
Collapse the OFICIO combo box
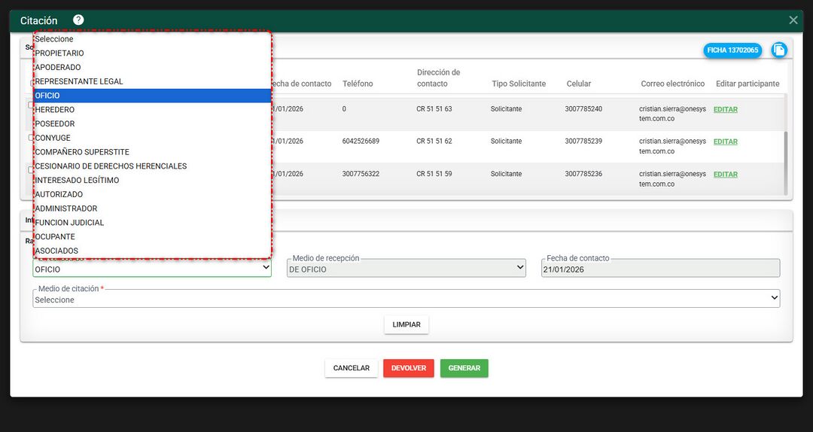(x=151, y=269)
